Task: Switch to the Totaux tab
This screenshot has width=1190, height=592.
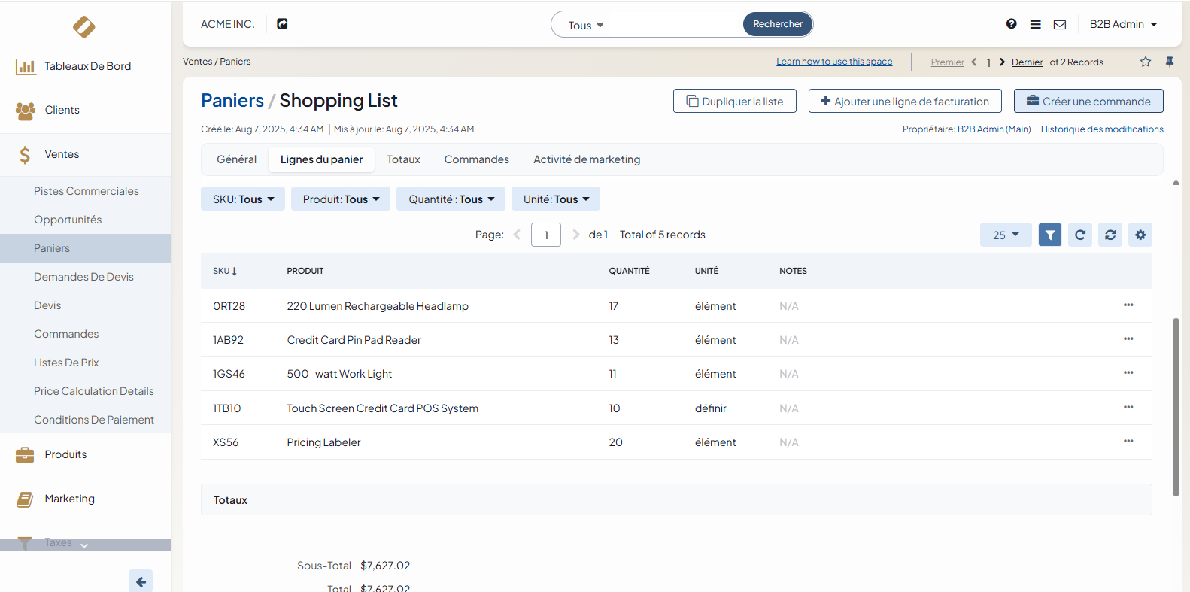Action: coord(403,159)
